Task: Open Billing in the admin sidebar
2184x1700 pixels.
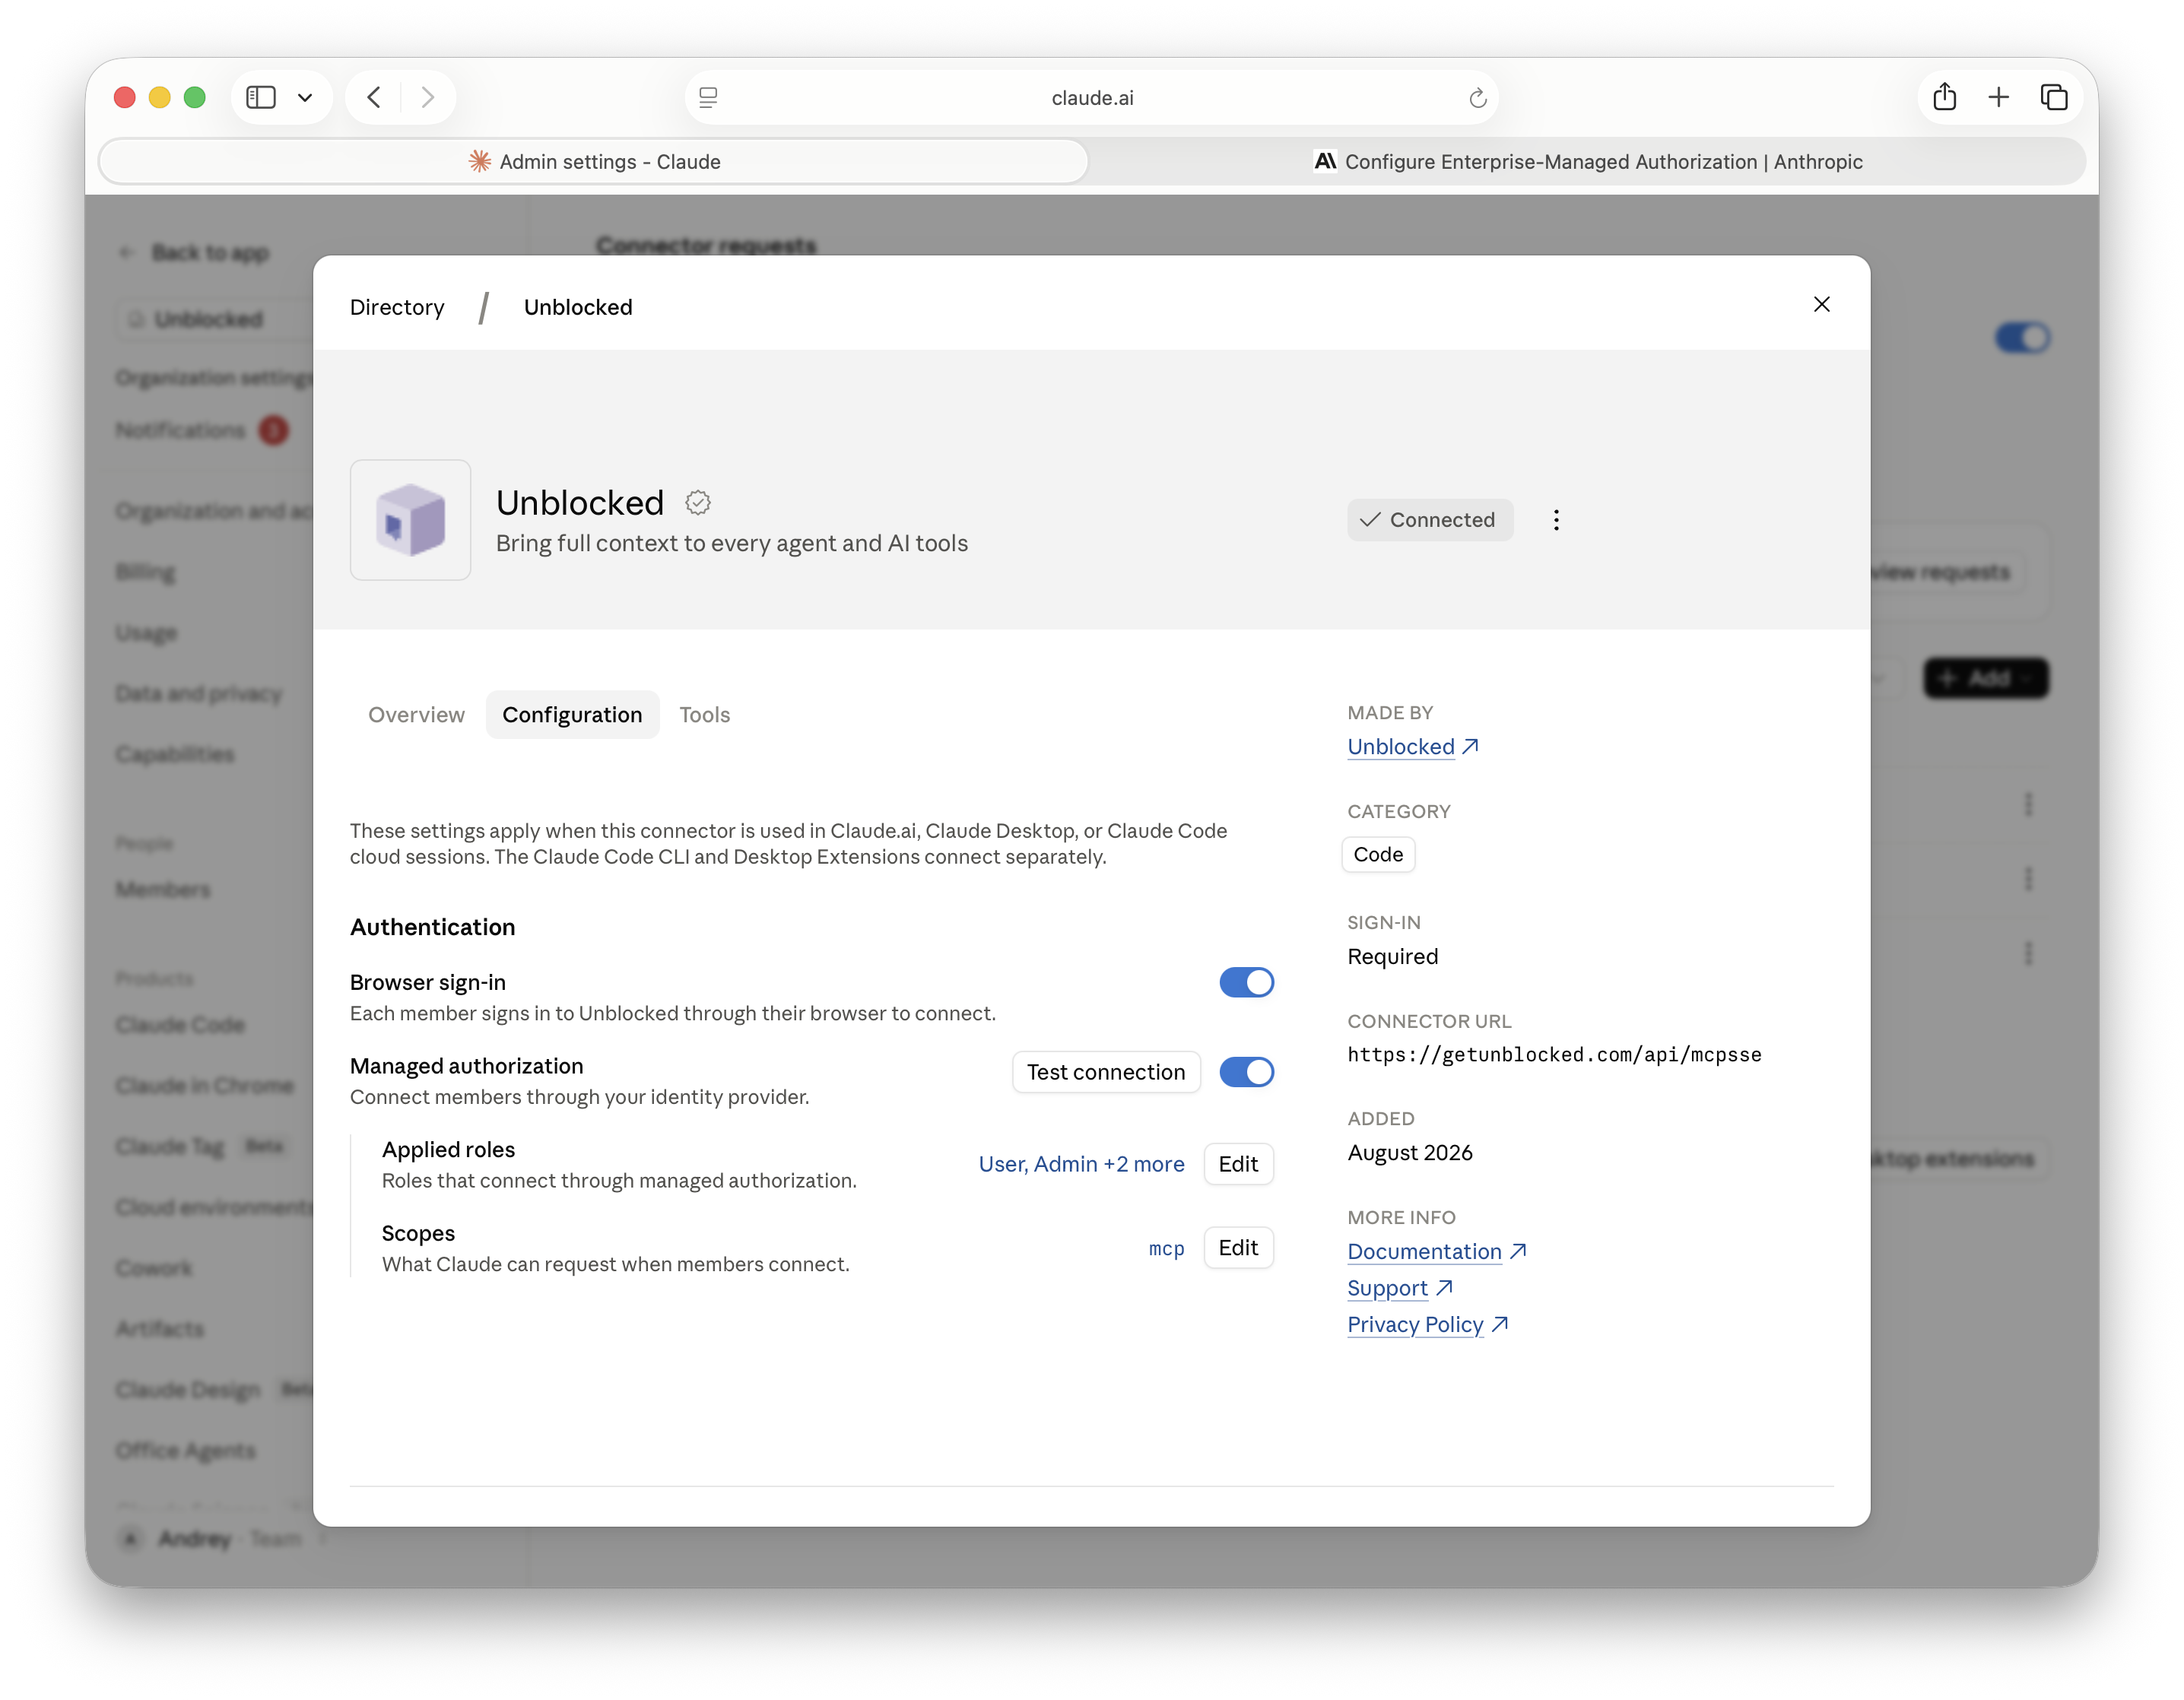Action: [x=146, y=572]
